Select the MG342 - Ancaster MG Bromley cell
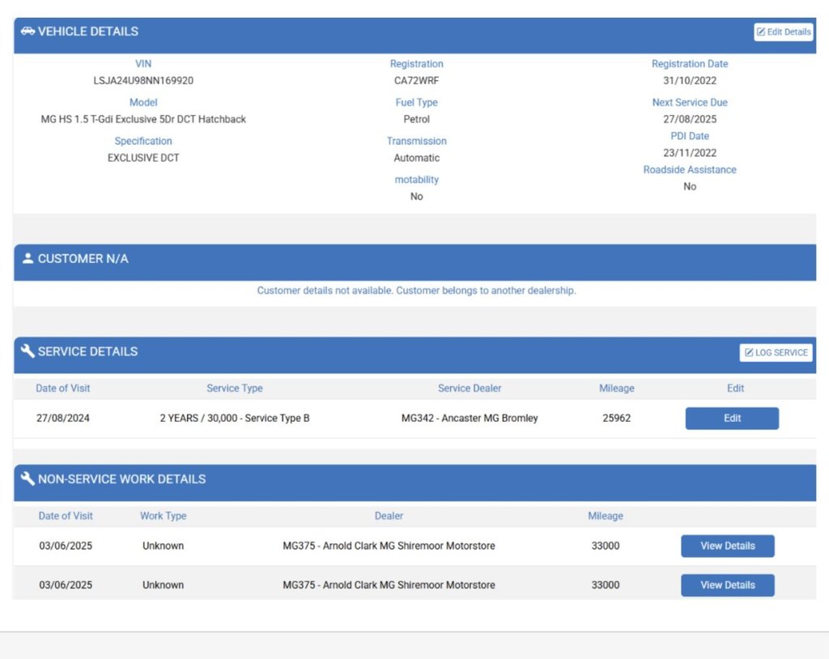The image size is (829, 659). 470,419
